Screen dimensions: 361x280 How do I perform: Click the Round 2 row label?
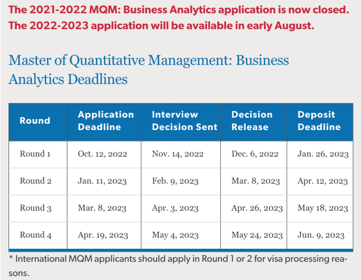click(35, 181)
